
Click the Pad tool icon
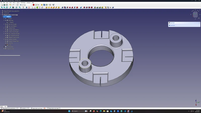point(46,8)
